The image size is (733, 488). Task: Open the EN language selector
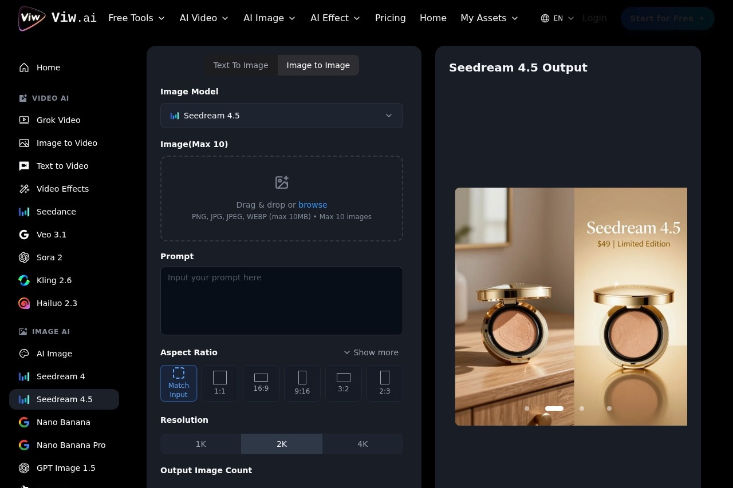557,18
